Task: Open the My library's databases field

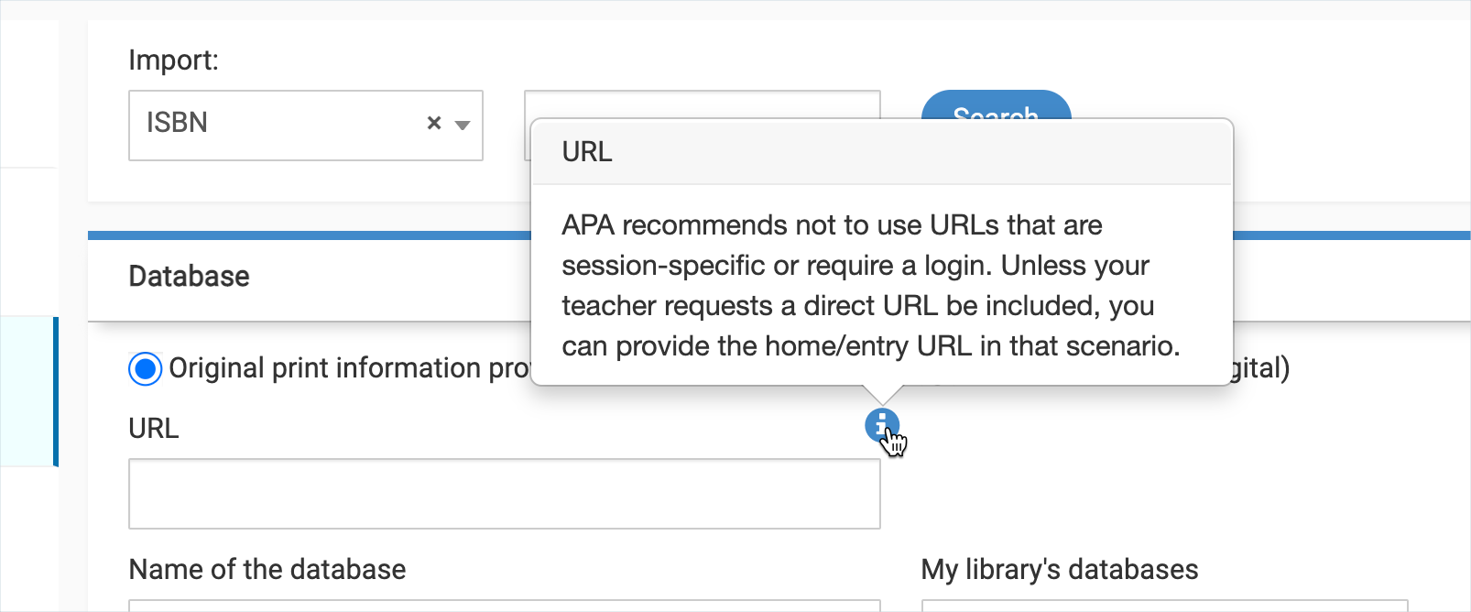Action: (1163, 605)
